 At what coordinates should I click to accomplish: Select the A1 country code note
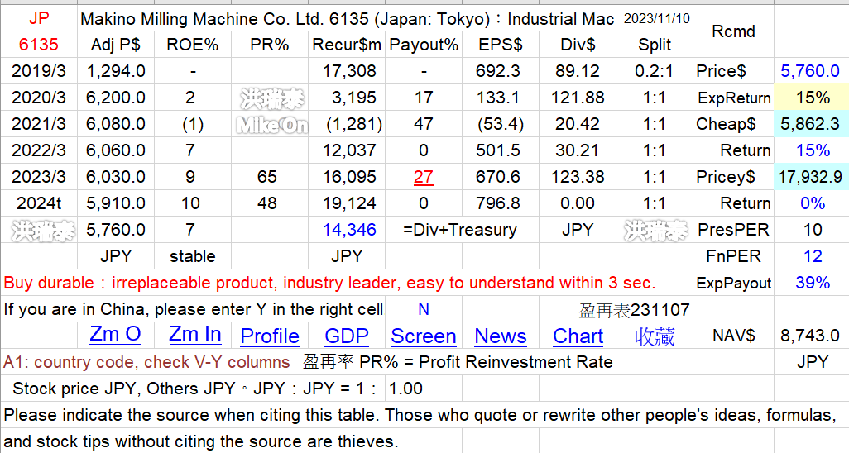146,362
